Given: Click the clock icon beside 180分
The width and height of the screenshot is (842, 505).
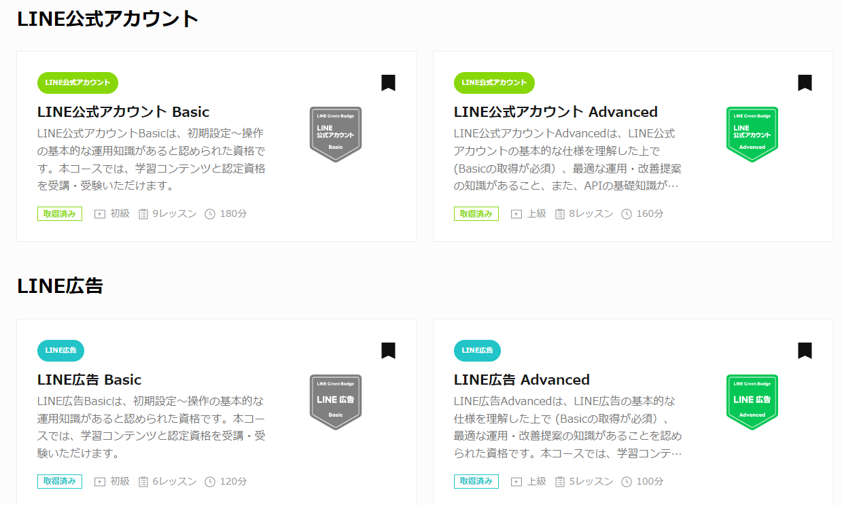Looking at the screenshot, I should click(210, 214).
